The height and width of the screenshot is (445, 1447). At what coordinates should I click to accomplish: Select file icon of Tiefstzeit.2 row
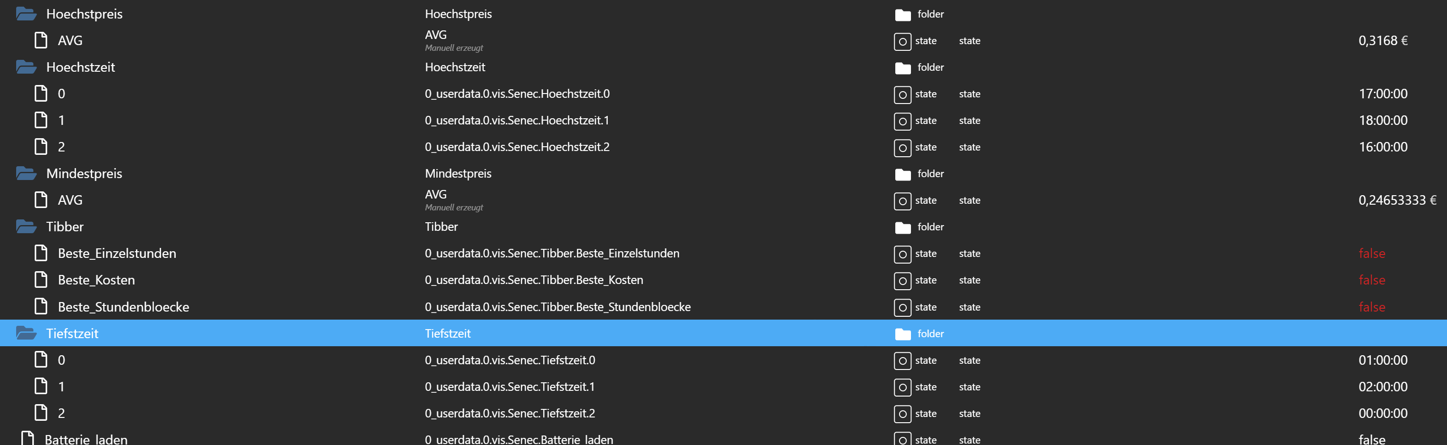41,413
